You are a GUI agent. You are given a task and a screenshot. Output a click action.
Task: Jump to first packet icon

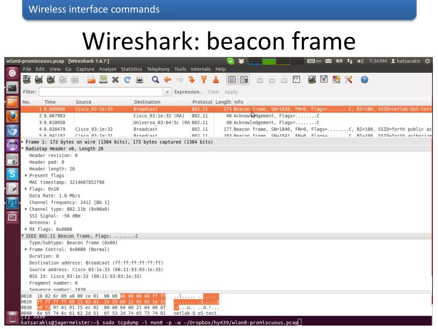click(204, 80)
